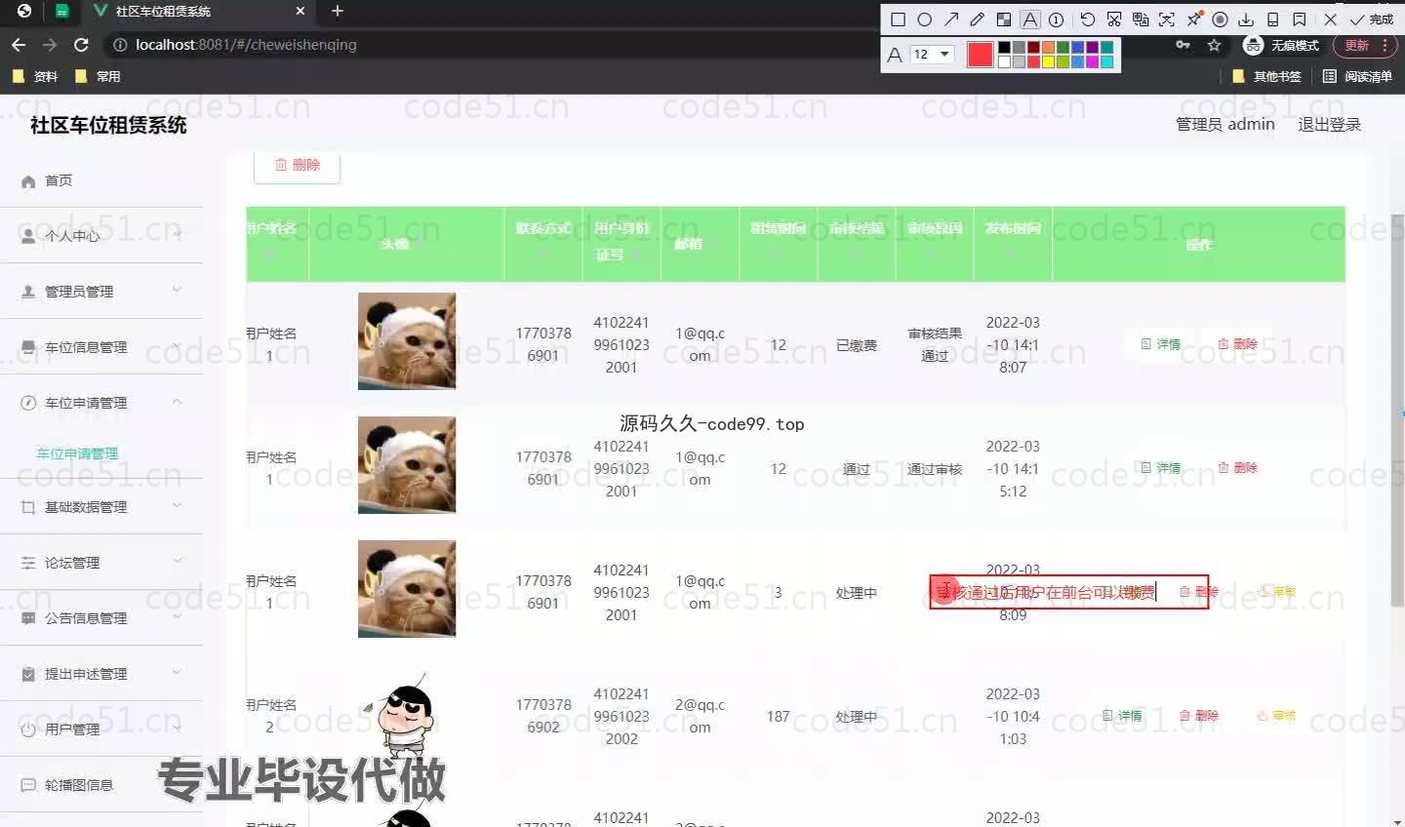Open the font size 12 dropdown
This screenshot has width=1405, height=827.
pyautogui.click(x=932, y=55)
